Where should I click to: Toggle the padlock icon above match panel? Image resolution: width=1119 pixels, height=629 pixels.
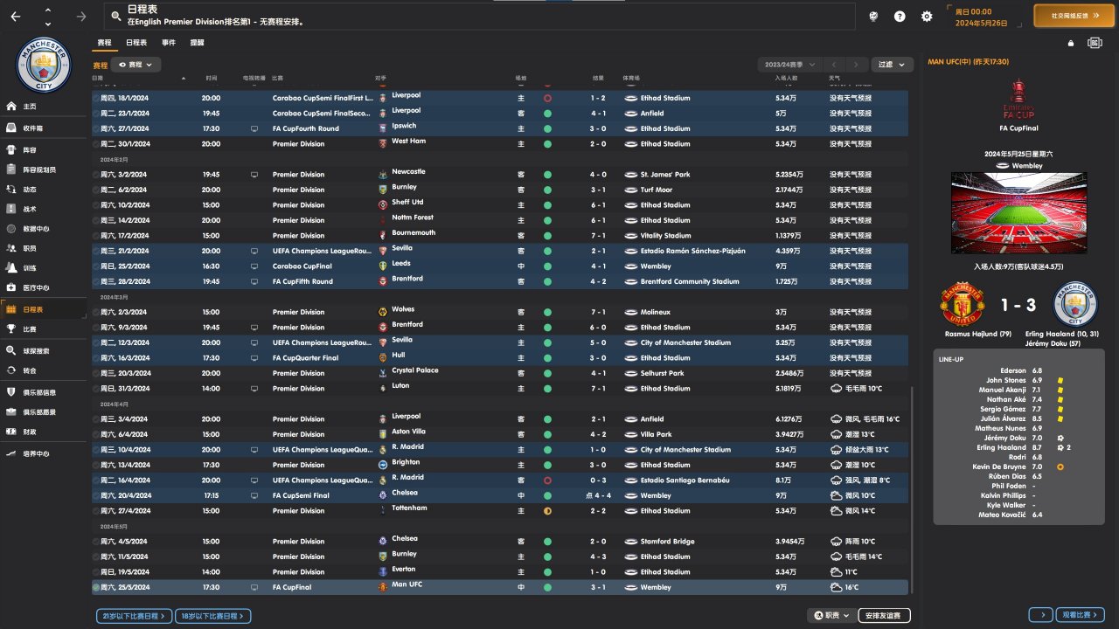point(1071,44)
